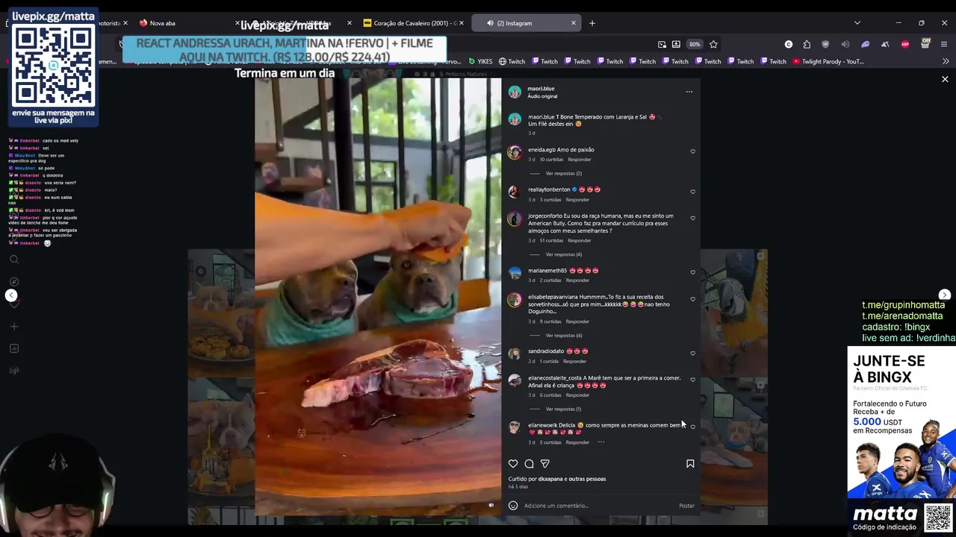Open the white circle C extension
The height and width of the screenshot is (537, 956).
(x=788, y=44)
